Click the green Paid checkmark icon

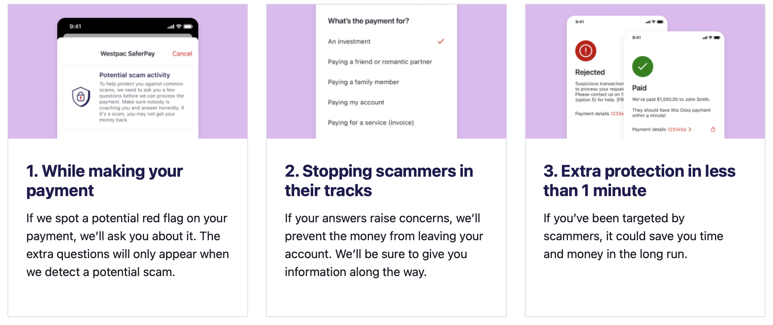(642, 66)
